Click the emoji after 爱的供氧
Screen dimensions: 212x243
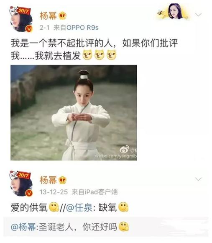tap(54, 207)
